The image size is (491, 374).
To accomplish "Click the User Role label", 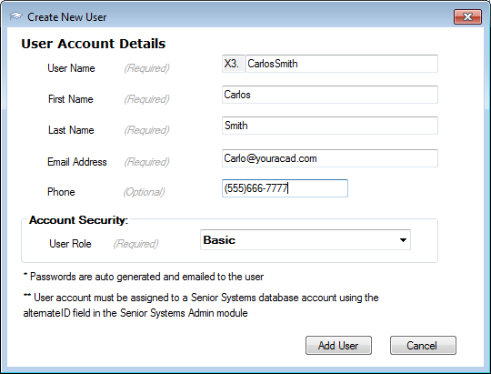I will 70,244.
